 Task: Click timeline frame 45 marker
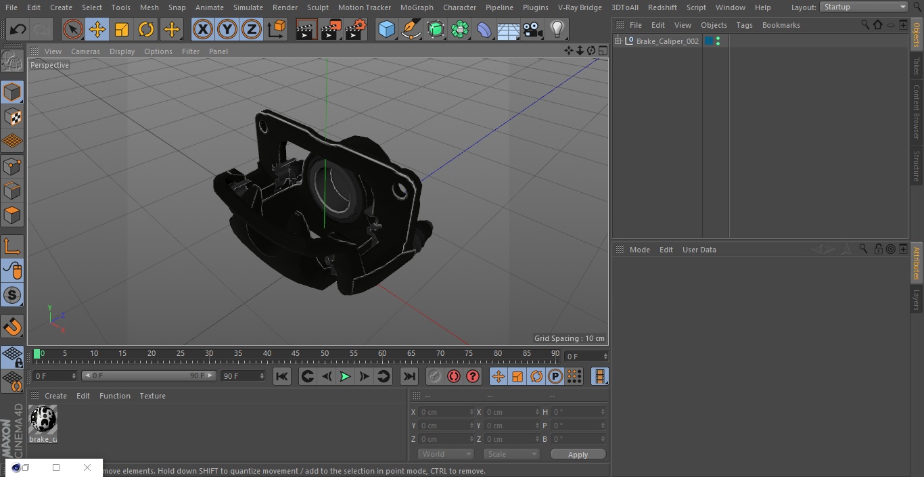point(296,354)
